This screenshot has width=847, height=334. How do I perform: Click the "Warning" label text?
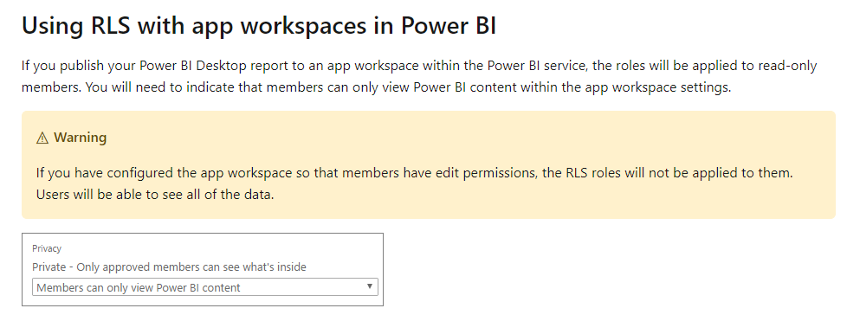pos(80,138)
